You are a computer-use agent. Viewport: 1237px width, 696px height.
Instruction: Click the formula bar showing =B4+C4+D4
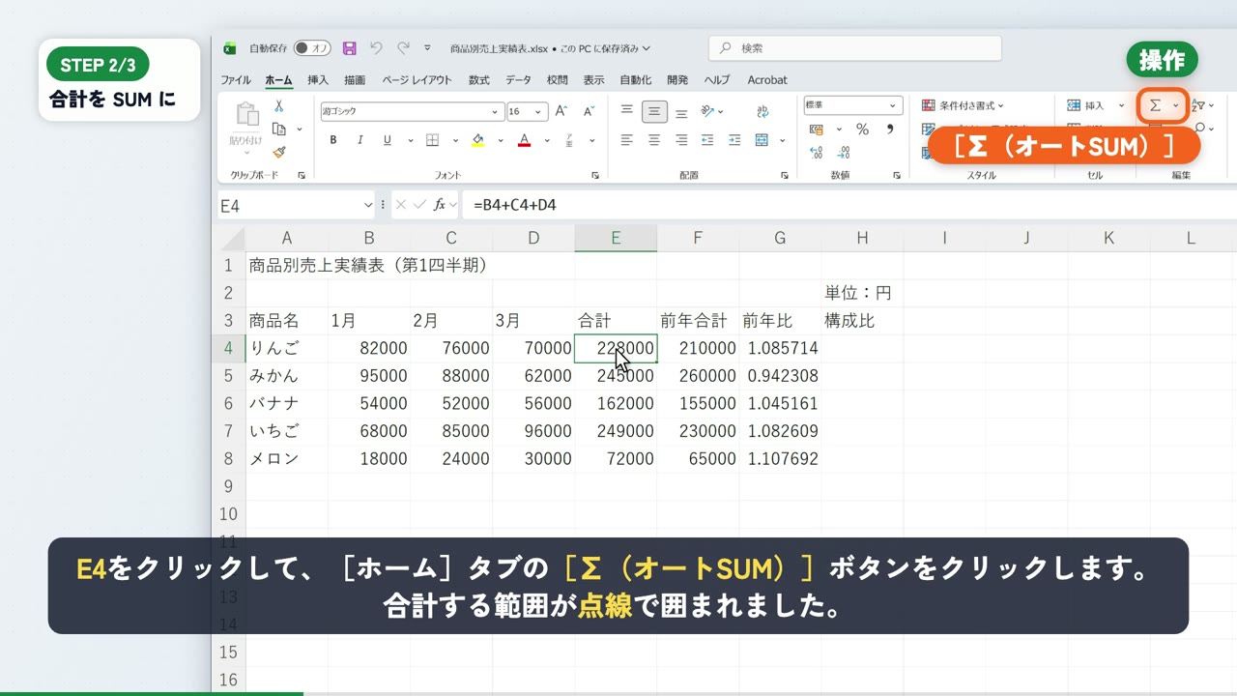tap(850, 205)
